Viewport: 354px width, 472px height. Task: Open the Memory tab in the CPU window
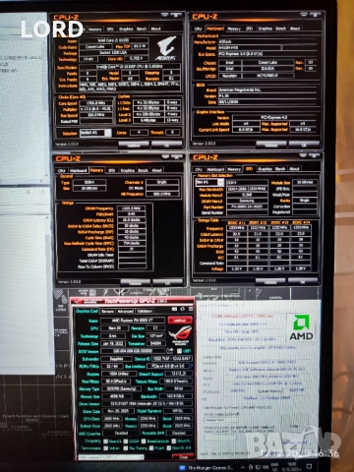tap(94, 29)
